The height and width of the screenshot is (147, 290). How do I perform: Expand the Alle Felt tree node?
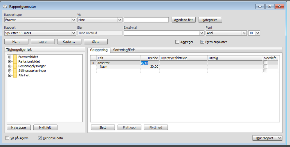click(10, 76)
